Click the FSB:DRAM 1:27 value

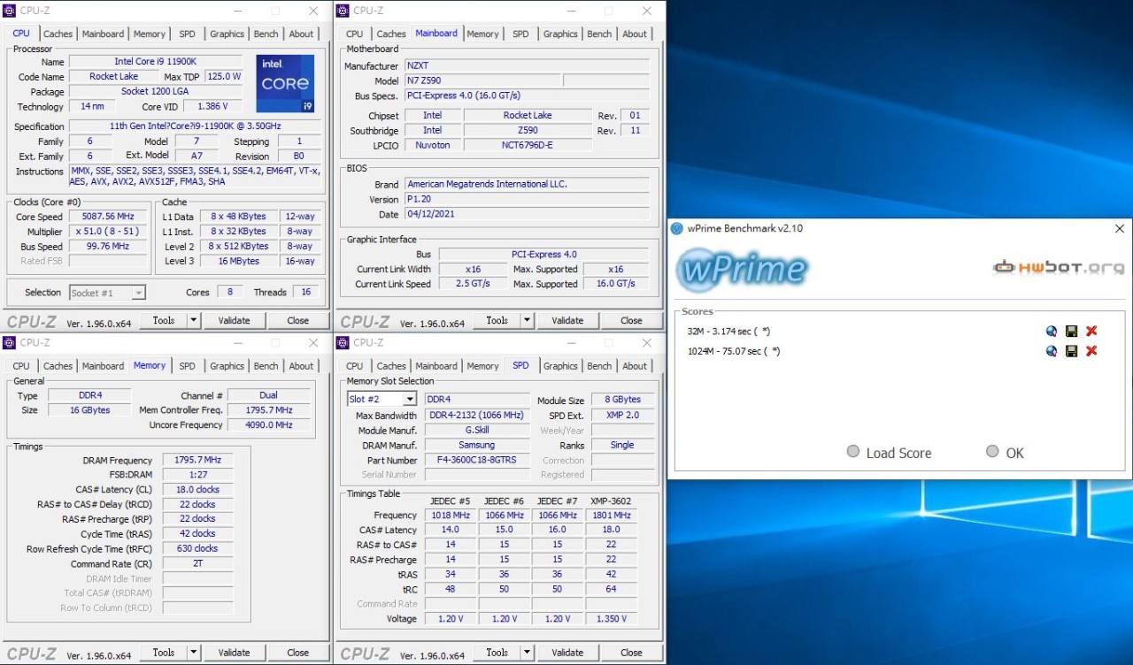coord(197,475)
